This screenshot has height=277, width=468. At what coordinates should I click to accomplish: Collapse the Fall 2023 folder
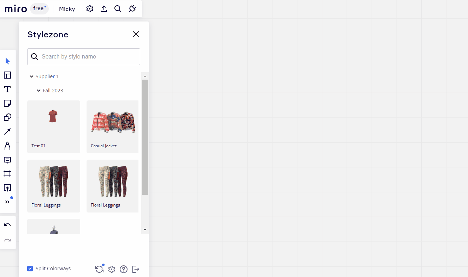coord(38,91)
